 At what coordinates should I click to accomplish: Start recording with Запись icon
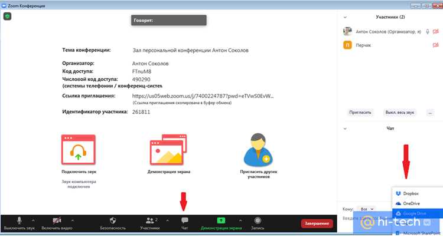point(258,220)
